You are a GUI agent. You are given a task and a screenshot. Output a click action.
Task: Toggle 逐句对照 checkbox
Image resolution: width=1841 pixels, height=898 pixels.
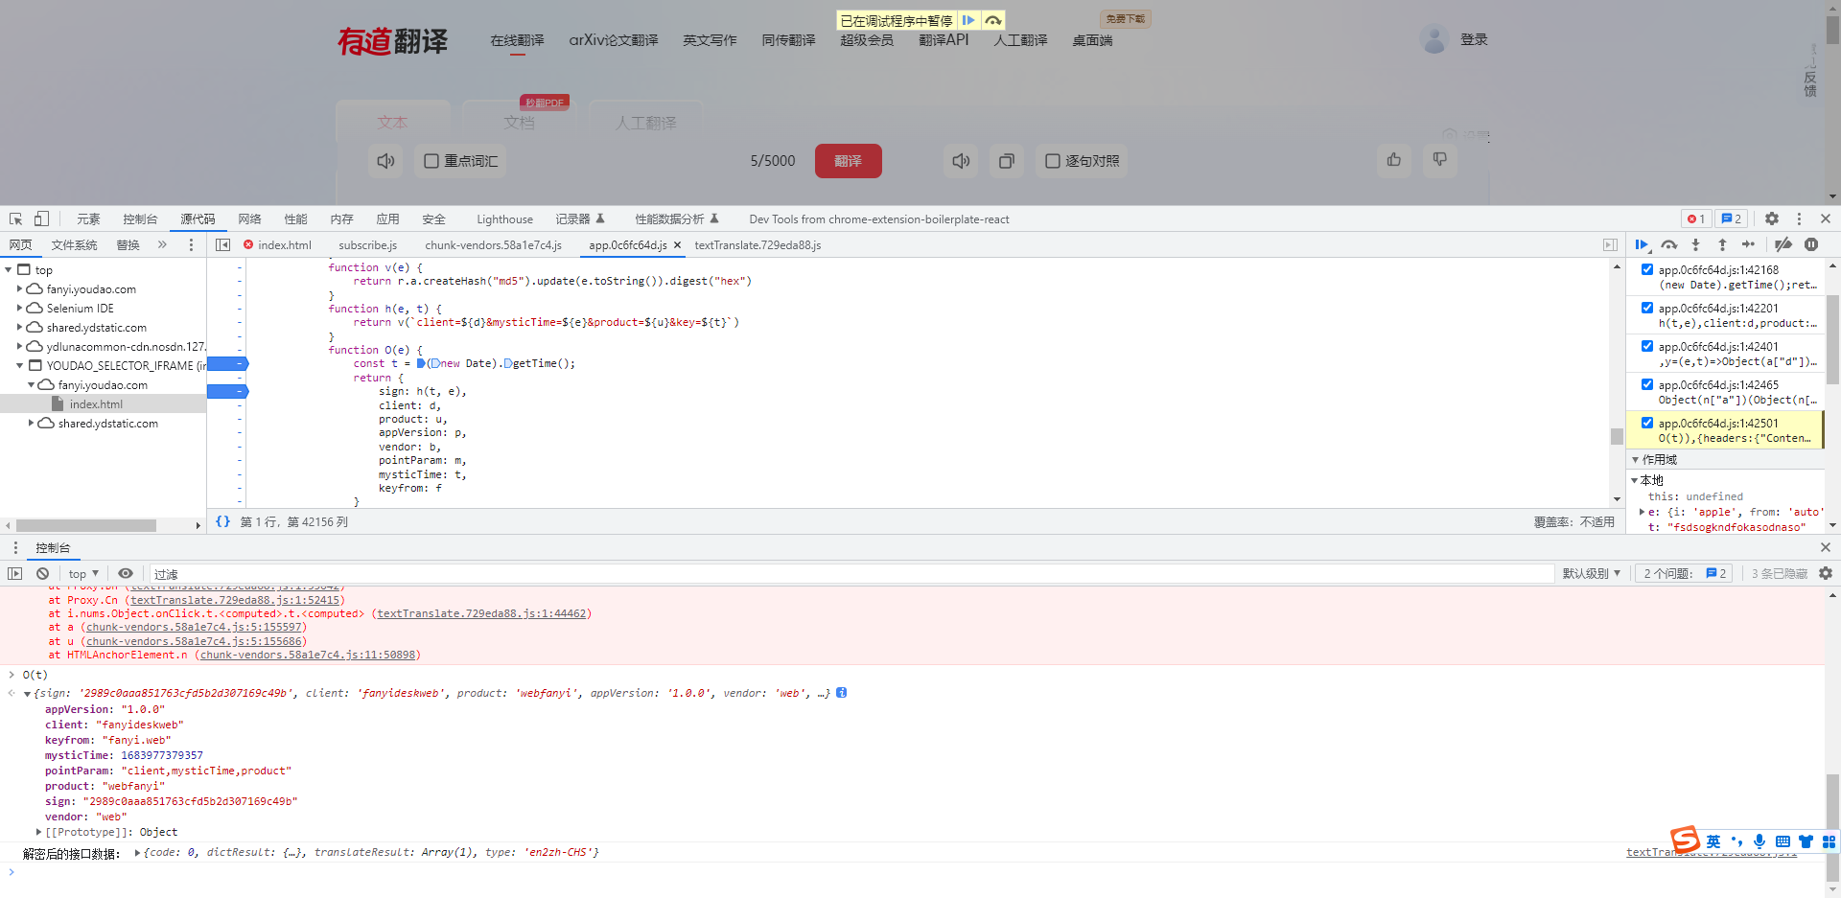(1053, 161)
